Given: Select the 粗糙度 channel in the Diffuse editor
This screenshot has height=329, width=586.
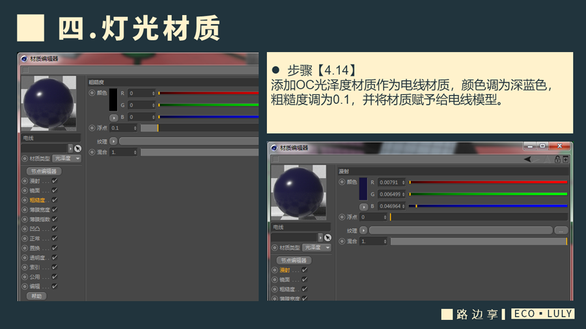Looking at the screenshot, I should 287,289.
